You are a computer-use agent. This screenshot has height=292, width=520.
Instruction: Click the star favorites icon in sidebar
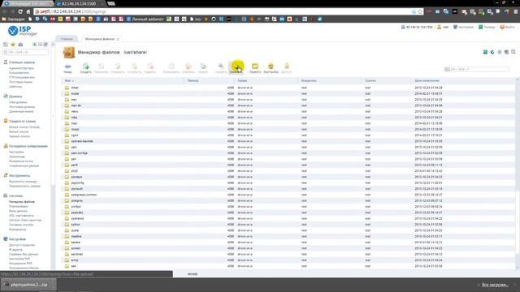point(13,45)
